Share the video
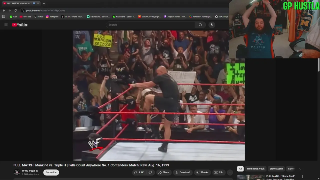 (x=164, y=172)
